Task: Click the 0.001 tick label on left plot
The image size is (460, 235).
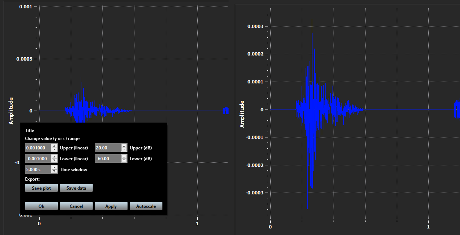Action: pyautogui.click(x=26, y=7)
